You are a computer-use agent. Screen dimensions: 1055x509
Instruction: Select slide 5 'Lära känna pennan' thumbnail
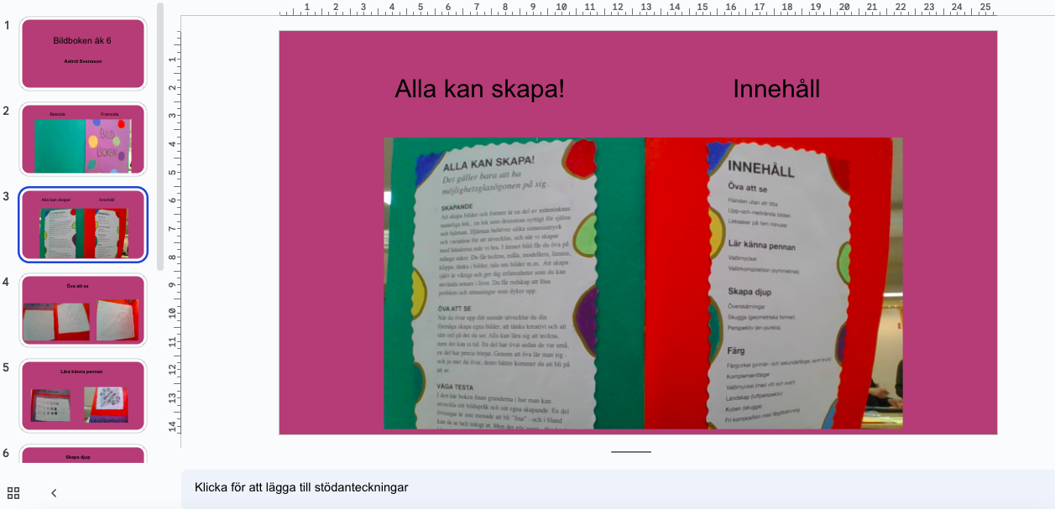(x=83, y=396)
